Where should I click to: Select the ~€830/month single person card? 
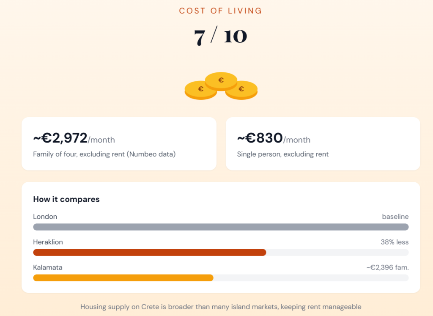[323, 144]
